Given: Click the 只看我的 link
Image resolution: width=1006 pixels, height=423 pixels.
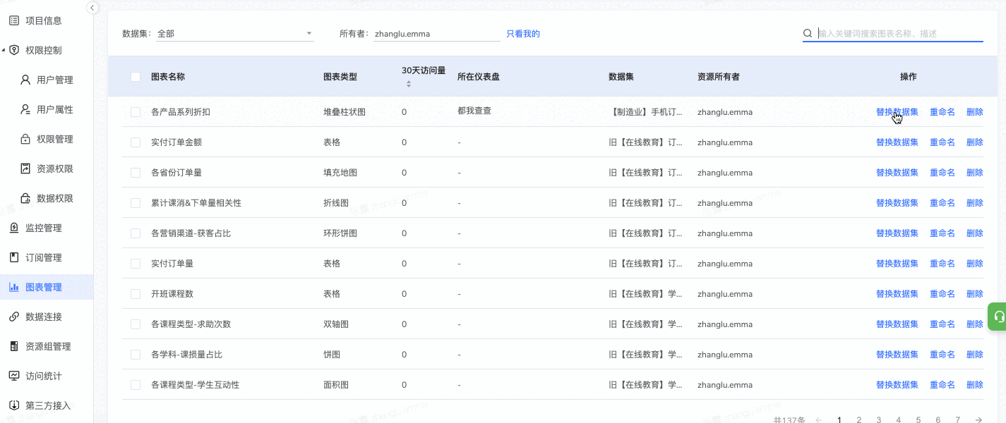Looking at the screenshot, I should point(523,34).
